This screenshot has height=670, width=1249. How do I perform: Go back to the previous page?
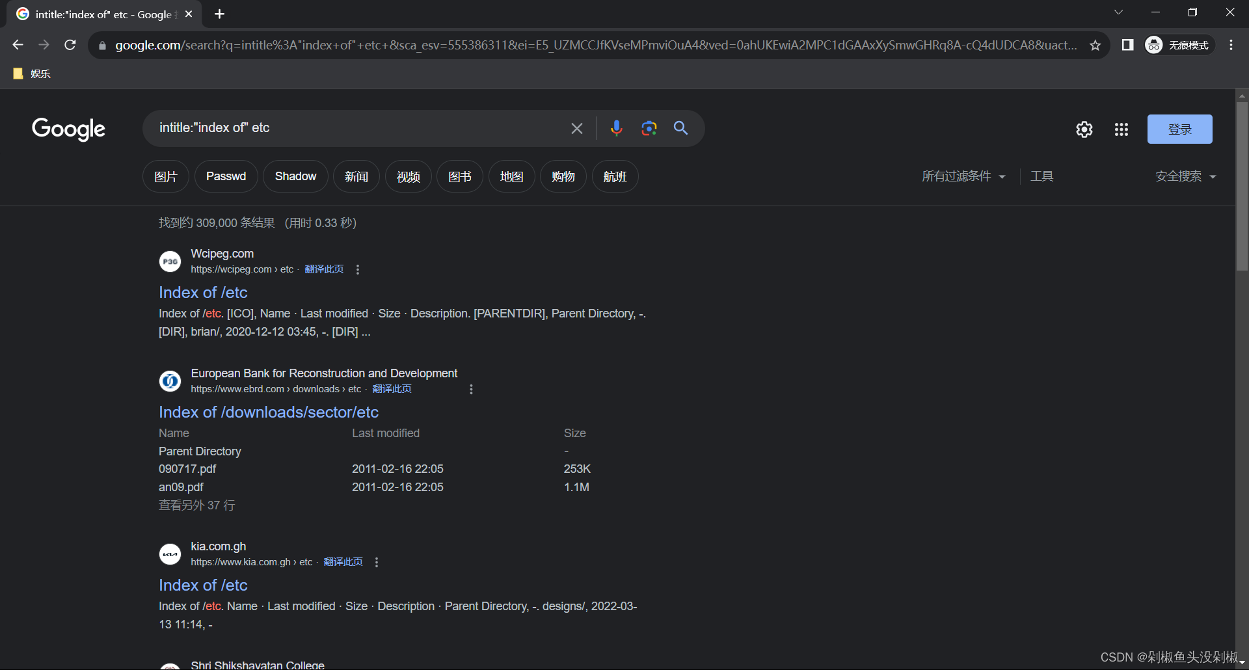coord(18,45)
